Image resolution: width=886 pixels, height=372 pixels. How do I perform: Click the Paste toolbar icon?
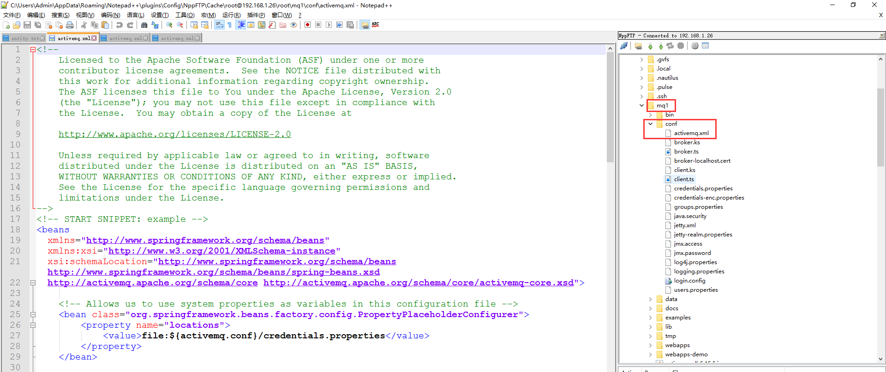point(105,25)
